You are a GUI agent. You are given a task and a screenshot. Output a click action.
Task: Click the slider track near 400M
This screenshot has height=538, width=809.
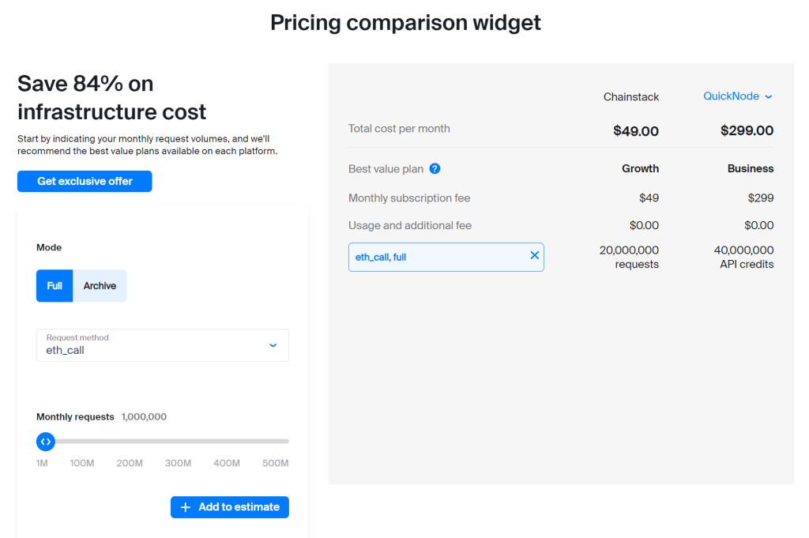227,442
